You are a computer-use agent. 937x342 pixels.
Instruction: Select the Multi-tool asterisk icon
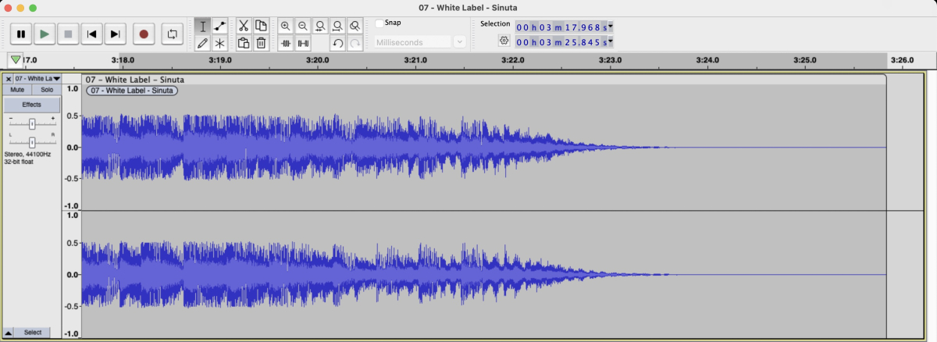[x=220, y=44]
